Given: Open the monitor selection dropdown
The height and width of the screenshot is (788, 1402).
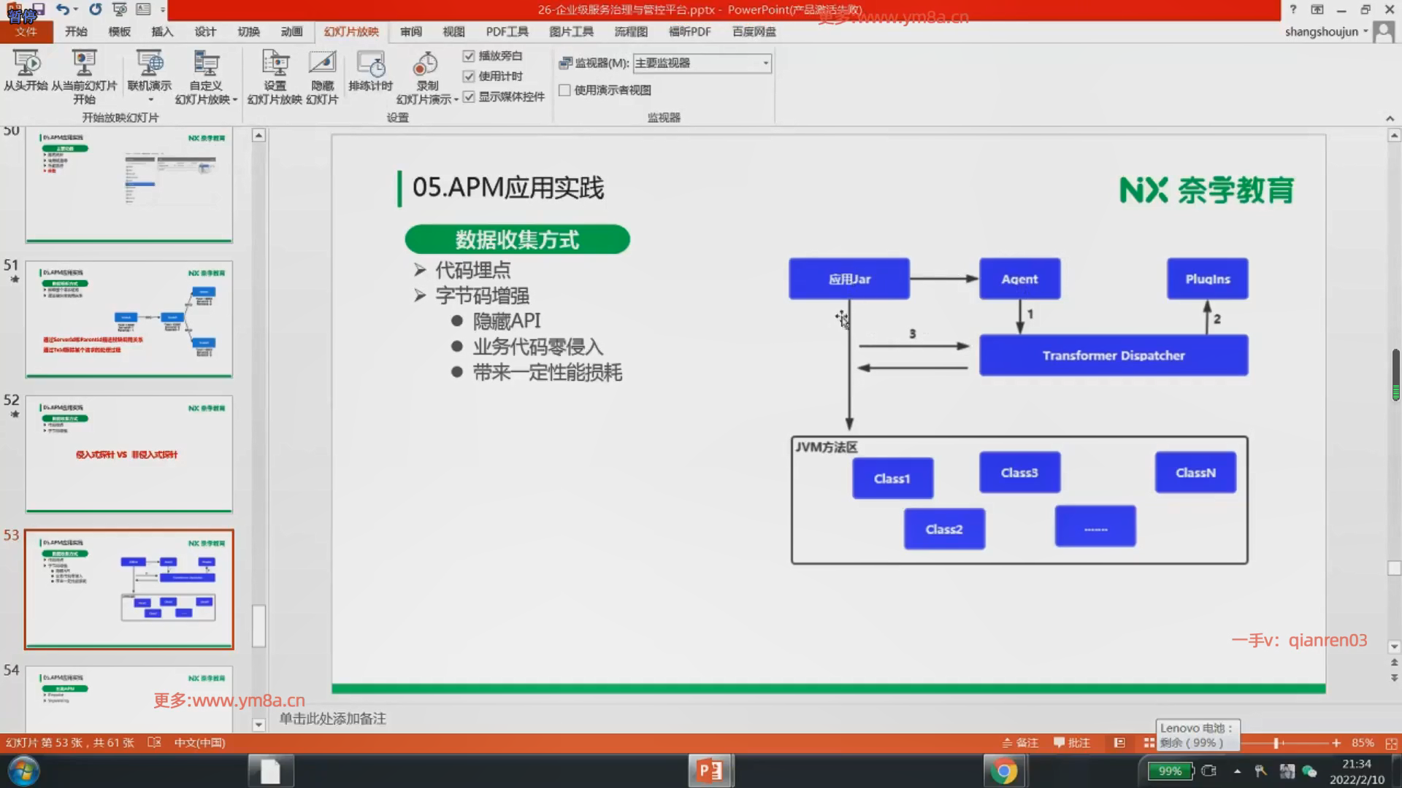Looking at the screenshot, I should (765, 63).
